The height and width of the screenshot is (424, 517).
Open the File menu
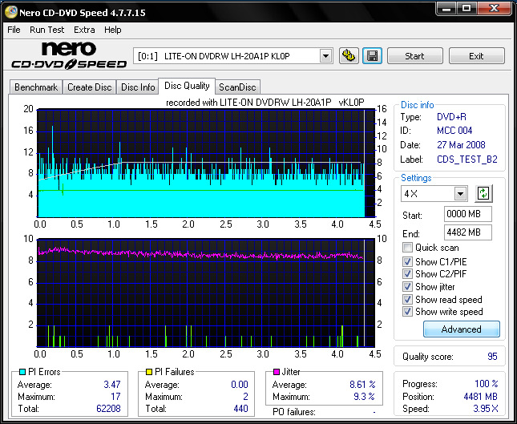(14, 30)
